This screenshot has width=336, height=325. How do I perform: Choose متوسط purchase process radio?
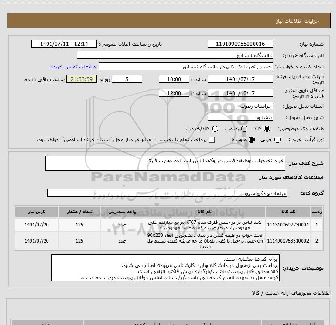(252, 140)
